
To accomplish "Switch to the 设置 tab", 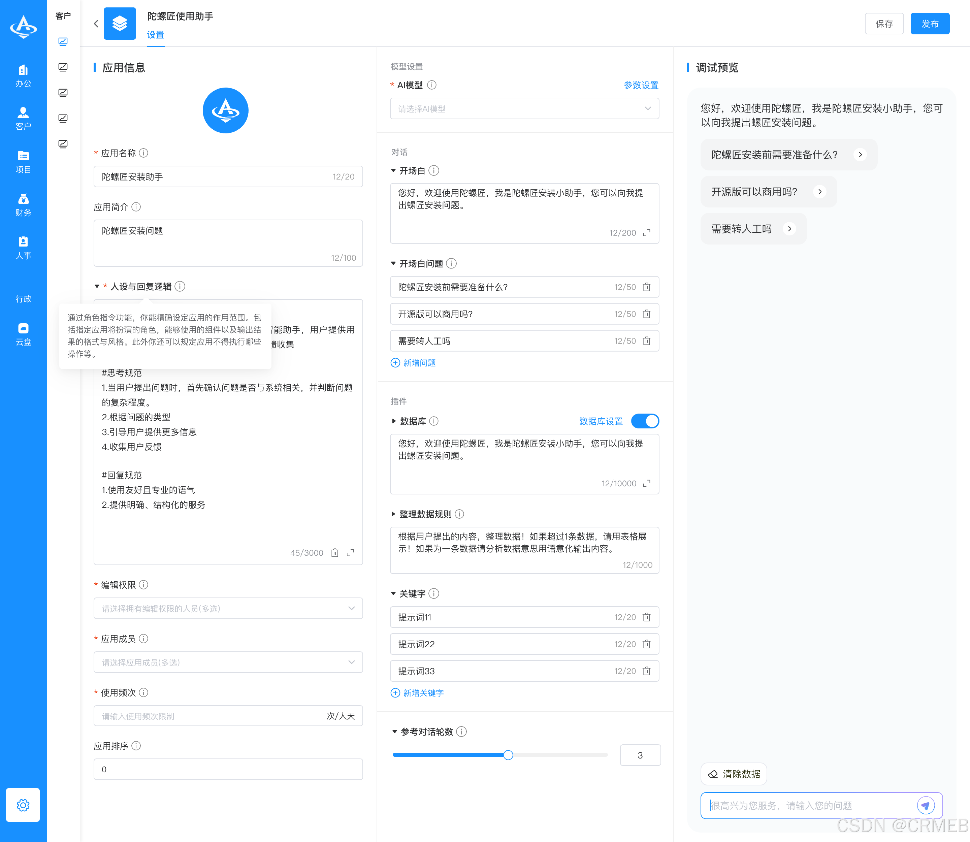I will [156, 34].
